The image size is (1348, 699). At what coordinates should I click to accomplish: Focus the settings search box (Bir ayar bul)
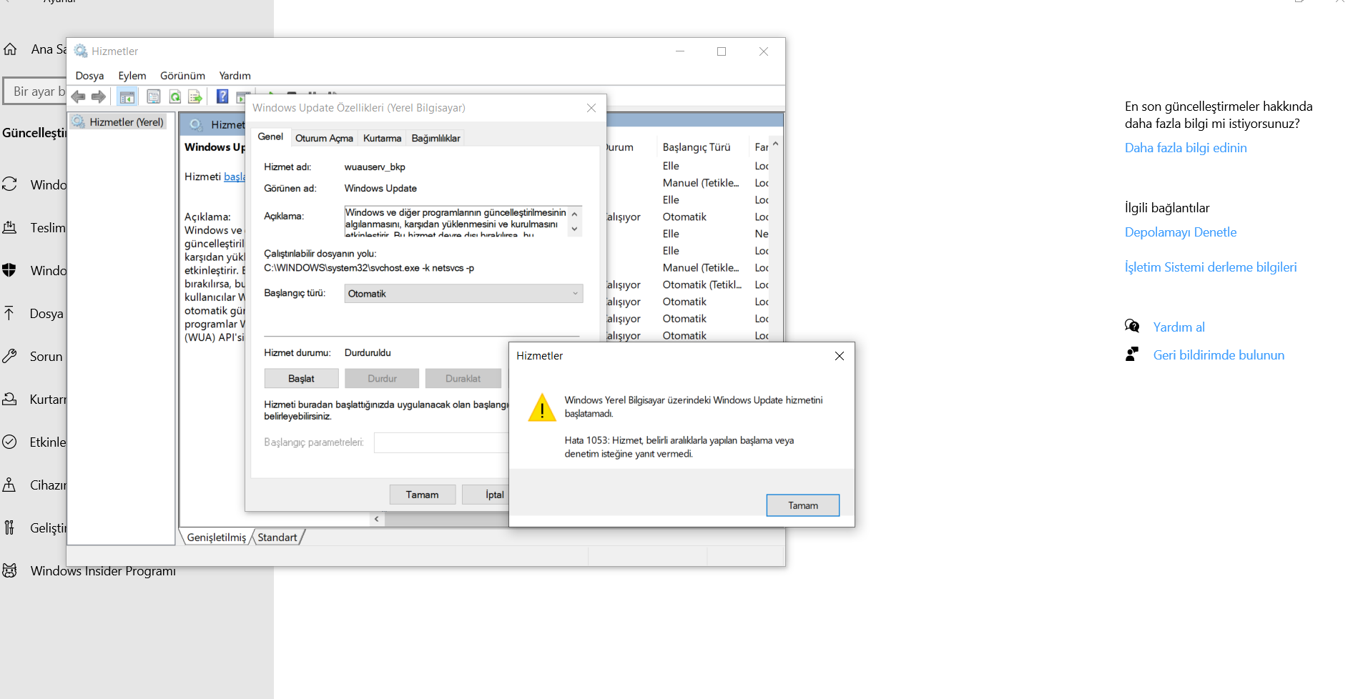click(x=34, y=91)
